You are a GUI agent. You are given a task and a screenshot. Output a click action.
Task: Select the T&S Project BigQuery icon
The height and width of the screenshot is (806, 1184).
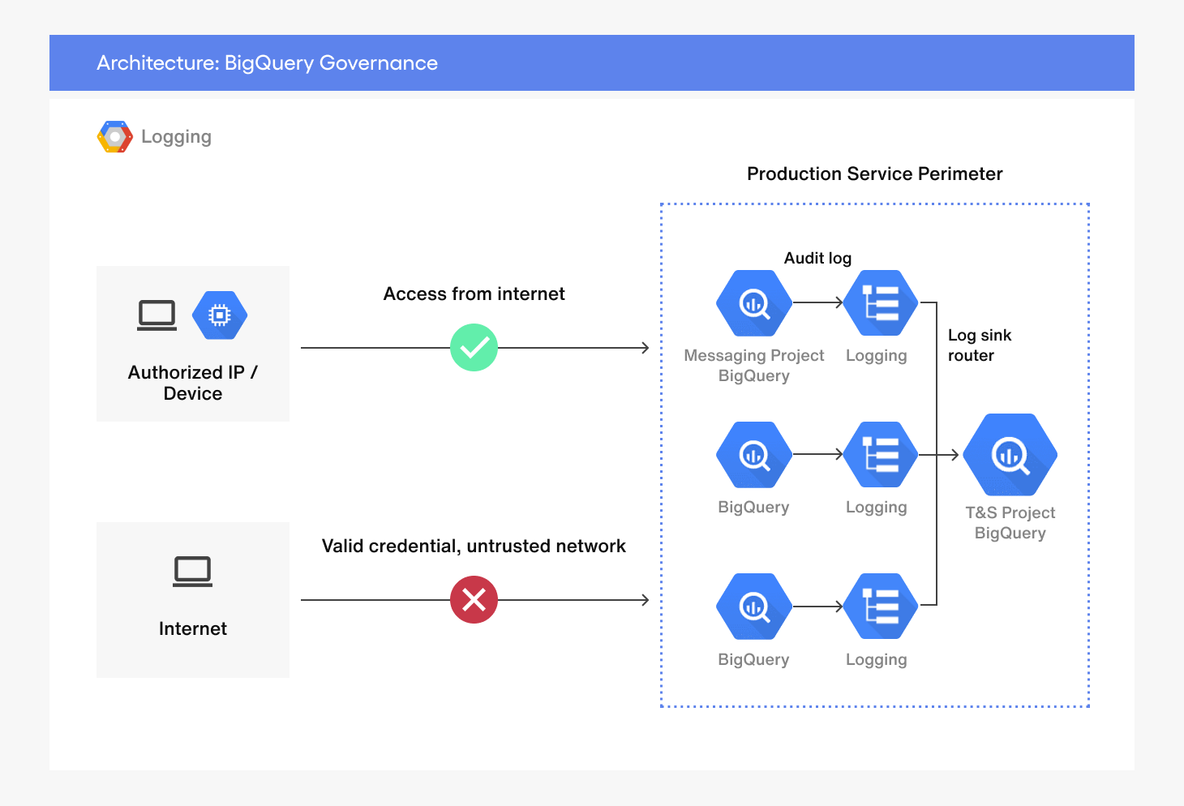(1010, 455)
